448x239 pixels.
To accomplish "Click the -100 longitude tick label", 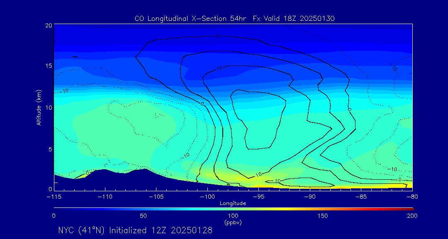I will point(207,197).
